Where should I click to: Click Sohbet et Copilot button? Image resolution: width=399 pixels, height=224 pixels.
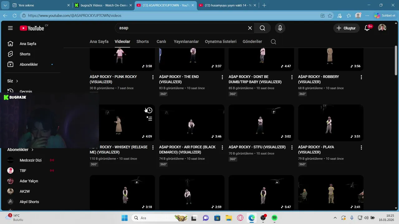[x=385, y=16]
